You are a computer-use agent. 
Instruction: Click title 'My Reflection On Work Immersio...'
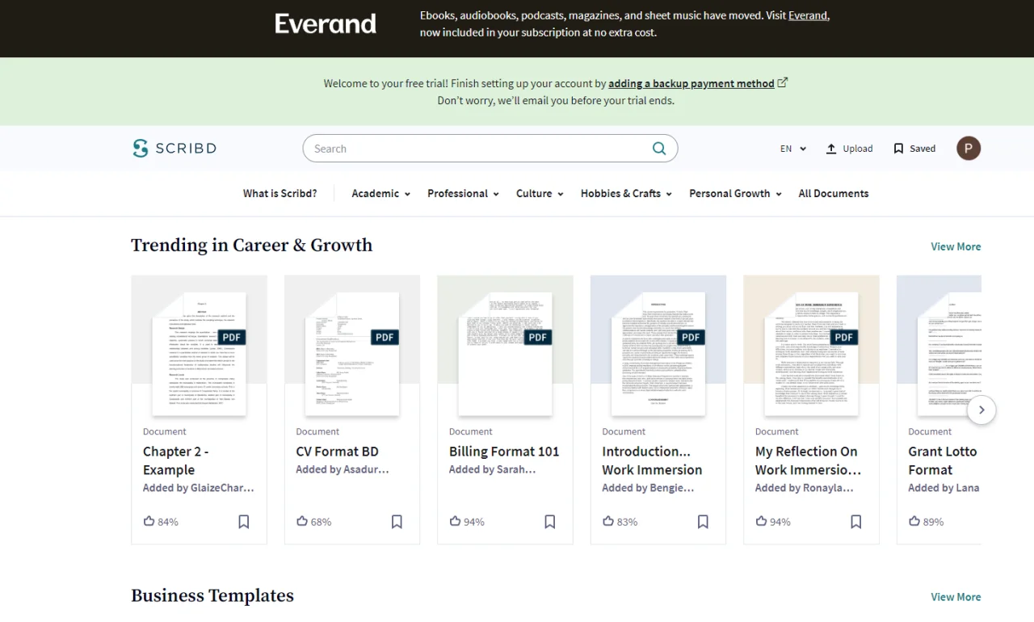click(x=809, y=460)
